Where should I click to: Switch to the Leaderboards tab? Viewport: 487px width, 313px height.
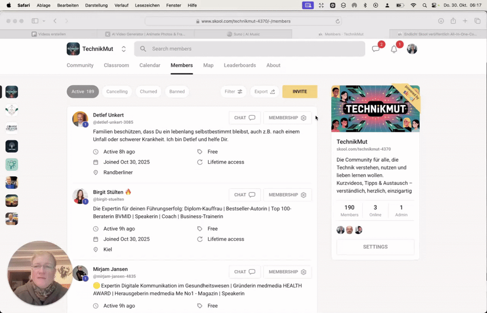coord(240,65)
